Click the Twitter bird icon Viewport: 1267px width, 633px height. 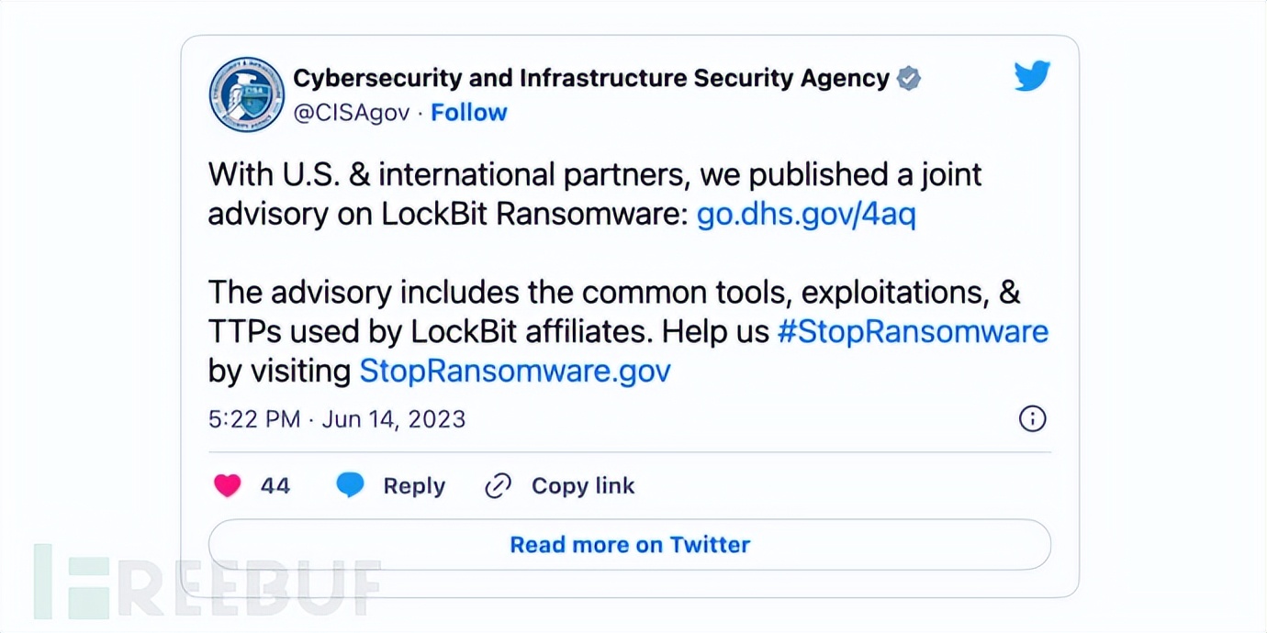(1032, 76)
